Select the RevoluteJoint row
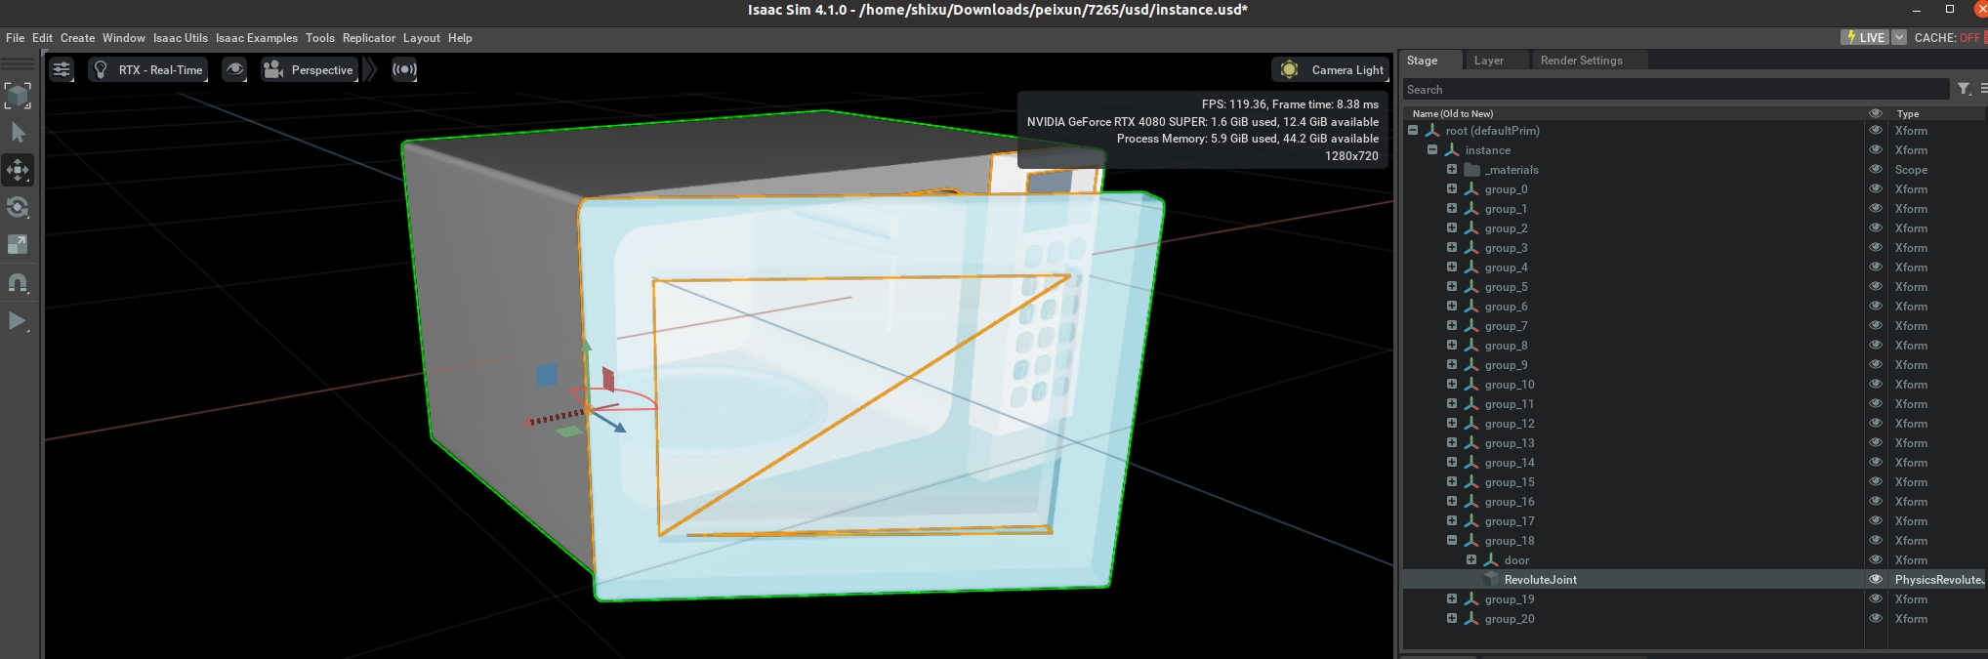This screenshot has height=659, width=1988. click(1694, 579)
